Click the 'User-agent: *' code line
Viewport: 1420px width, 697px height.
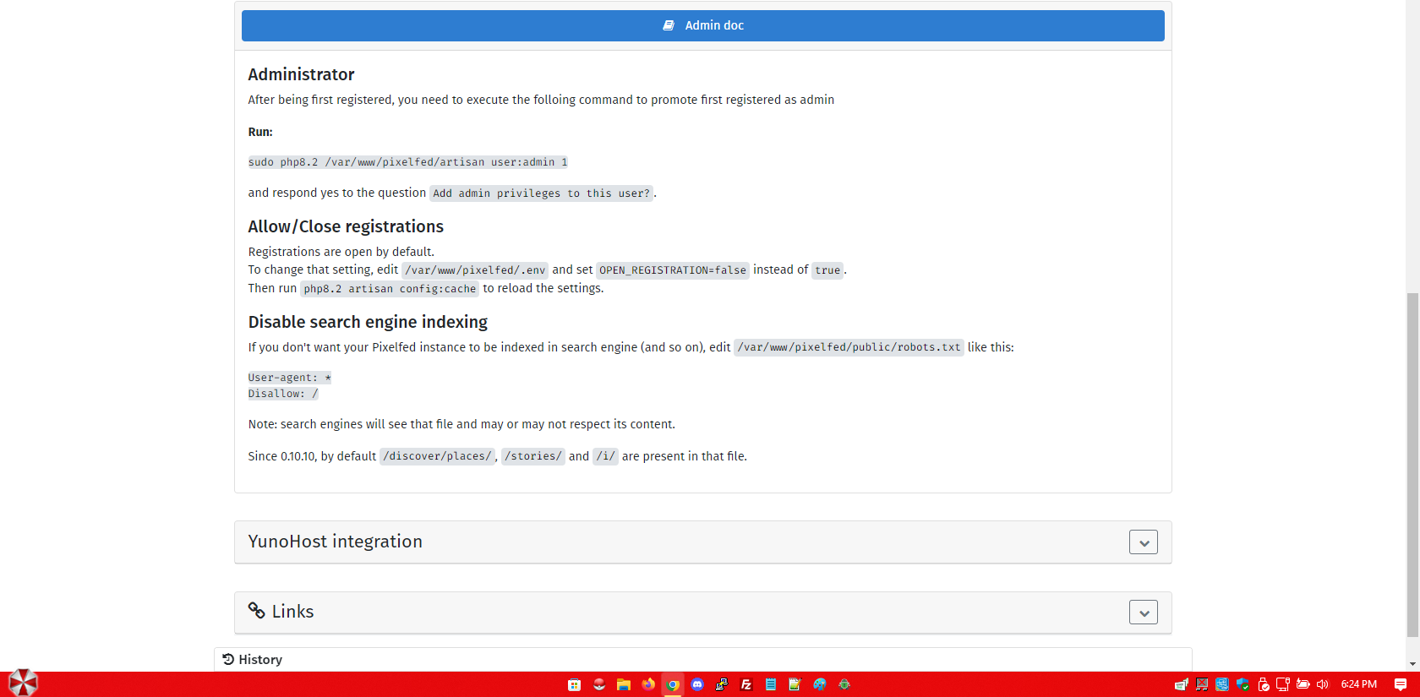click(x=289, y=378)
